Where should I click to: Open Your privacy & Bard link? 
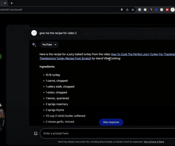coord(154,142)
